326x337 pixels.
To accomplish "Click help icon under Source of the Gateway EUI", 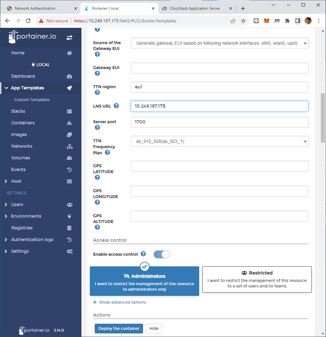I will point(97,54).
